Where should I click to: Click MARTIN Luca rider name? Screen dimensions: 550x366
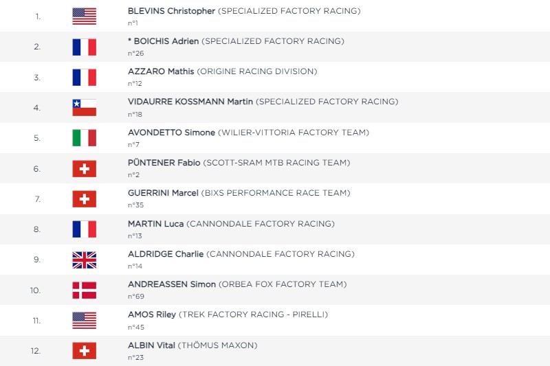tap(155, 224)
